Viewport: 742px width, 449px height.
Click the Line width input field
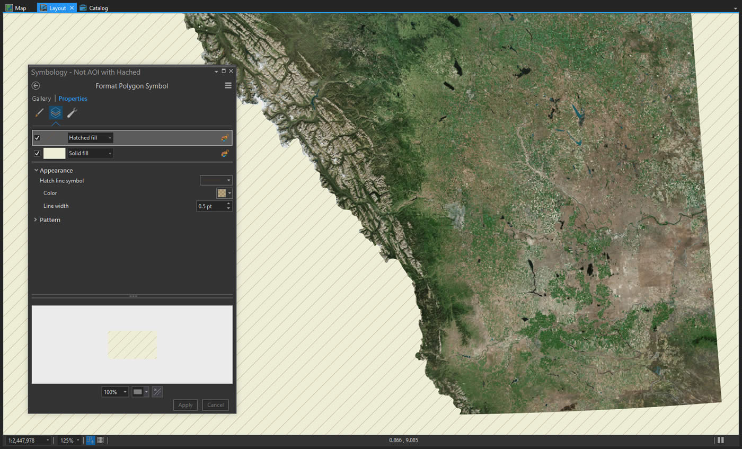211,206
